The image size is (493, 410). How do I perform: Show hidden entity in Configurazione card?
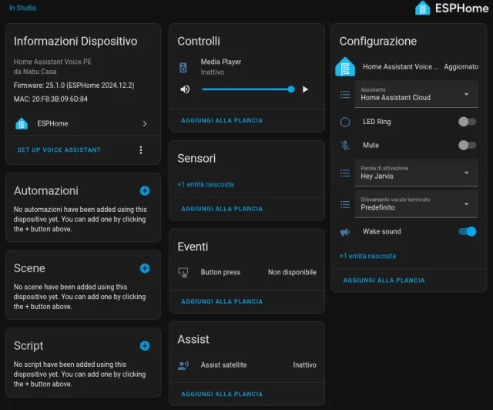[367, 256]
